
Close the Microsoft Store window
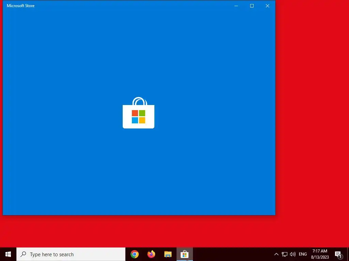(267, 6)
